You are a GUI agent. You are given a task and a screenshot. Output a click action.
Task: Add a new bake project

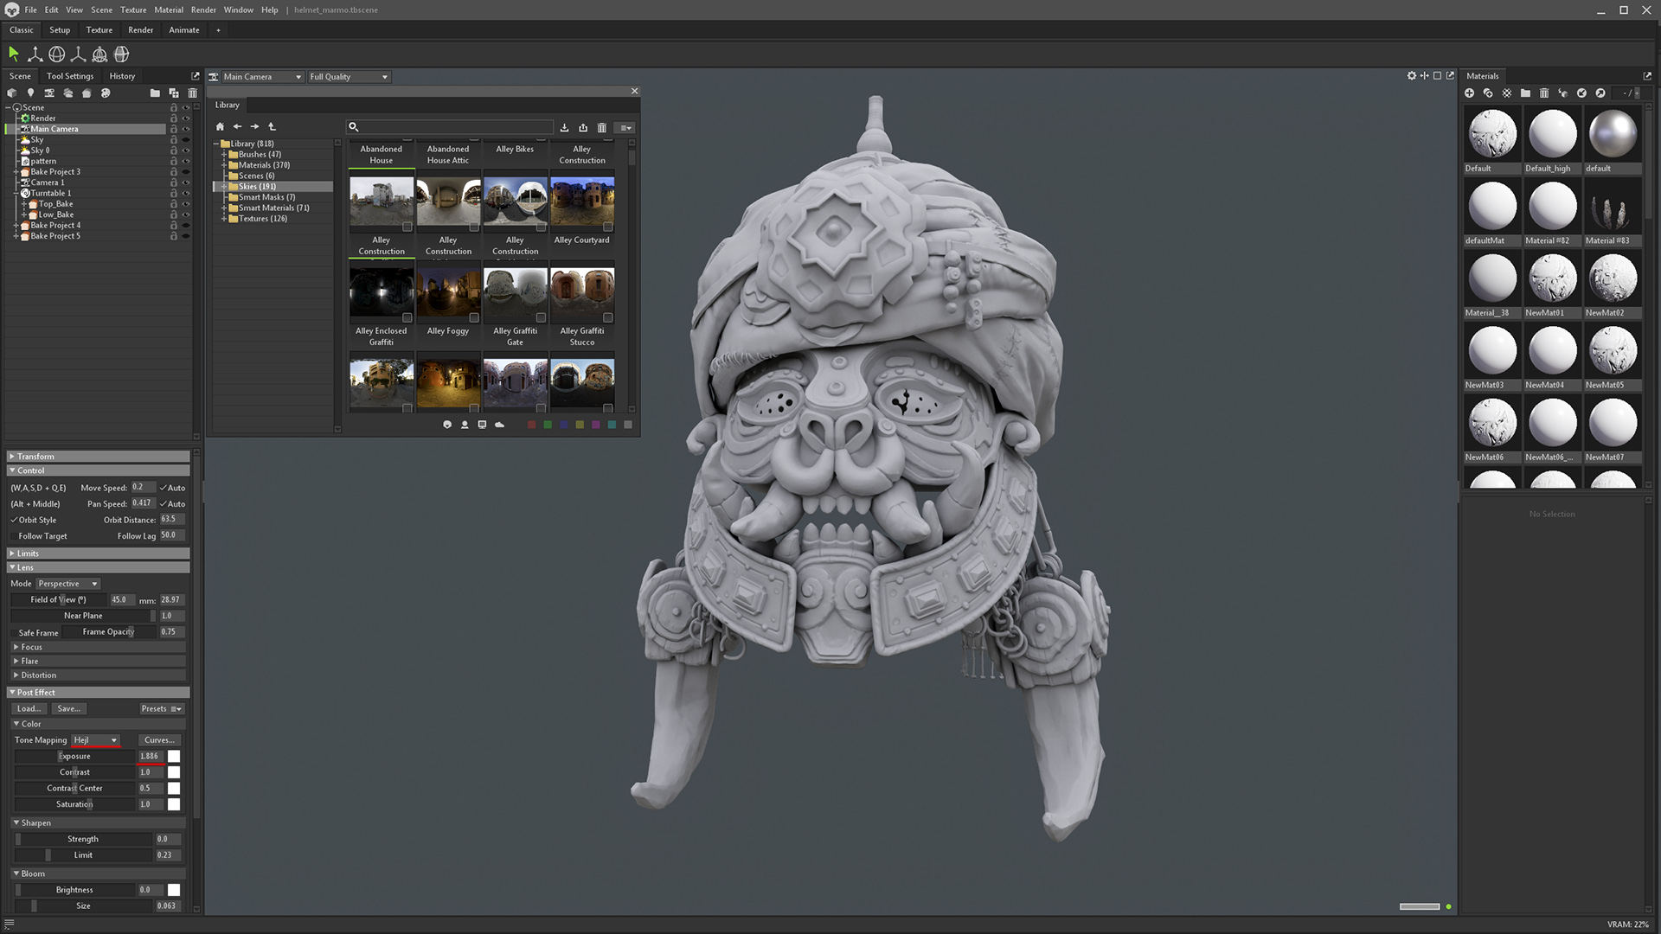pos(87,93)
